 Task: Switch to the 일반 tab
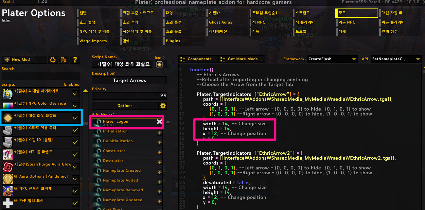coord(98,13)
